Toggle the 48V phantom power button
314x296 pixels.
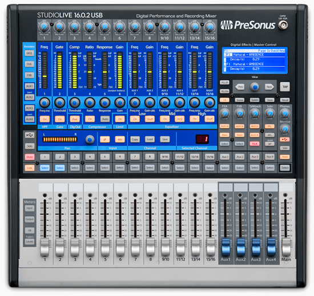coord(120,139)
